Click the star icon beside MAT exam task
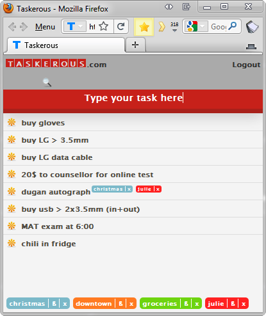266x316 pixels. coord(12,226)
